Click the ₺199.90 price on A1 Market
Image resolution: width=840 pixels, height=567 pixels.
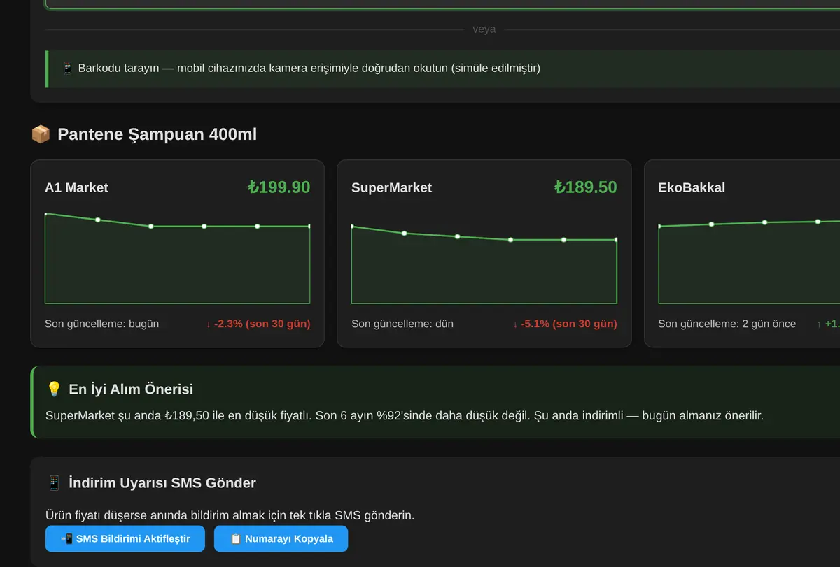(x=279, y=187)
